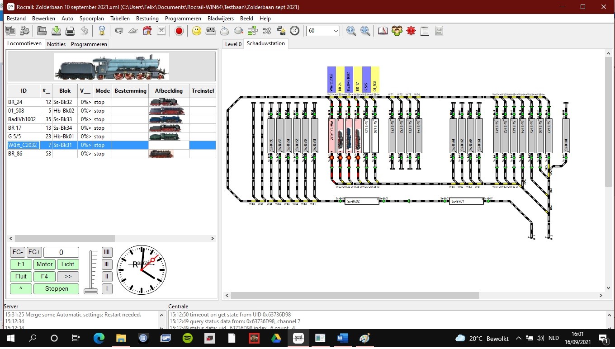Image resolution: width=615 pixels, height=349 pixels.
Task: Click the open plan folder icon
Action: click(42, 31)
